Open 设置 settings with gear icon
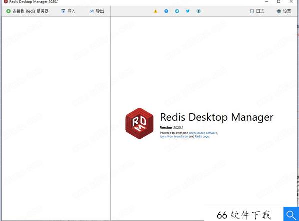The image size is (299, 221). pyautogui.click(x=284, y=11)
